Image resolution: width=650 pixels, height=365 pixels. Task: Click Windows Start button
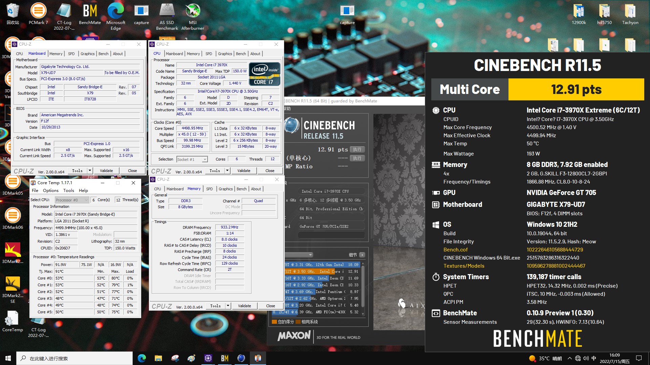[x=8, y=358]
